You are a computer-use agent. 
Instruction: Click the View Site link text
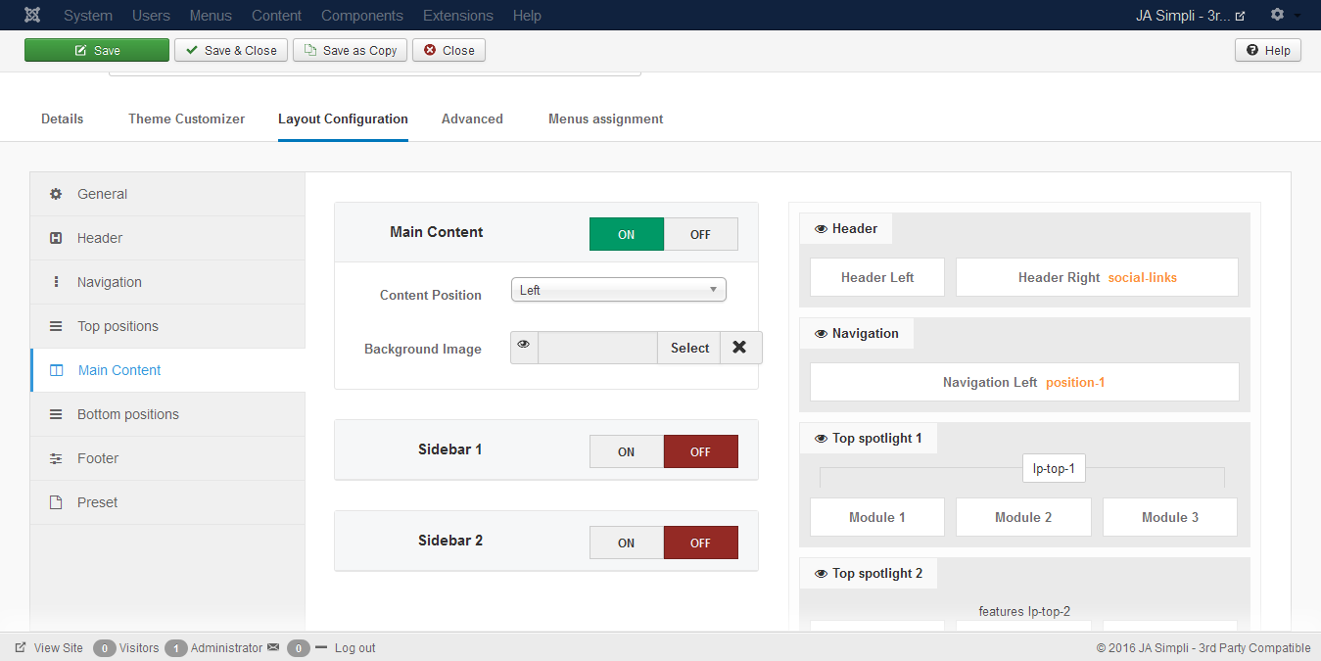point(59,647)
